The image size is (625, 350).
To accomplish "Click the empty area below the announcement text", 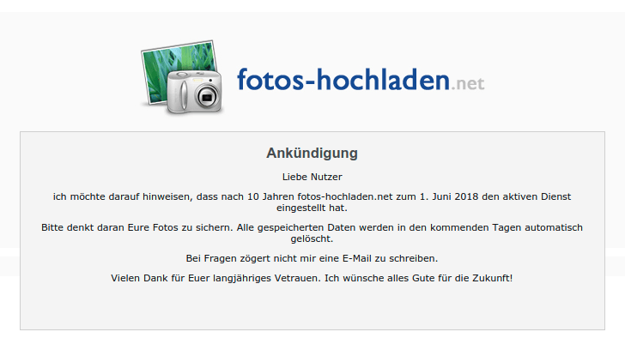I will [312, 306].
